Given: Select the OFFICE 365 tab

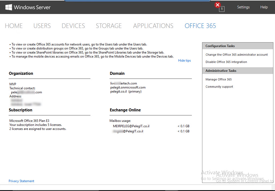Looking at the screenshot, I should coord(200,26).
